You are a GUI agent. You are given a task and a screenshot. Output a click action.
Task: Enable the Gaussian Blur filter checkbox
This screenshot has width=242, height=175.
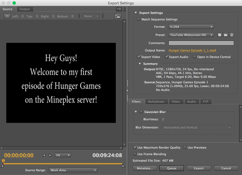coord(141,112)
